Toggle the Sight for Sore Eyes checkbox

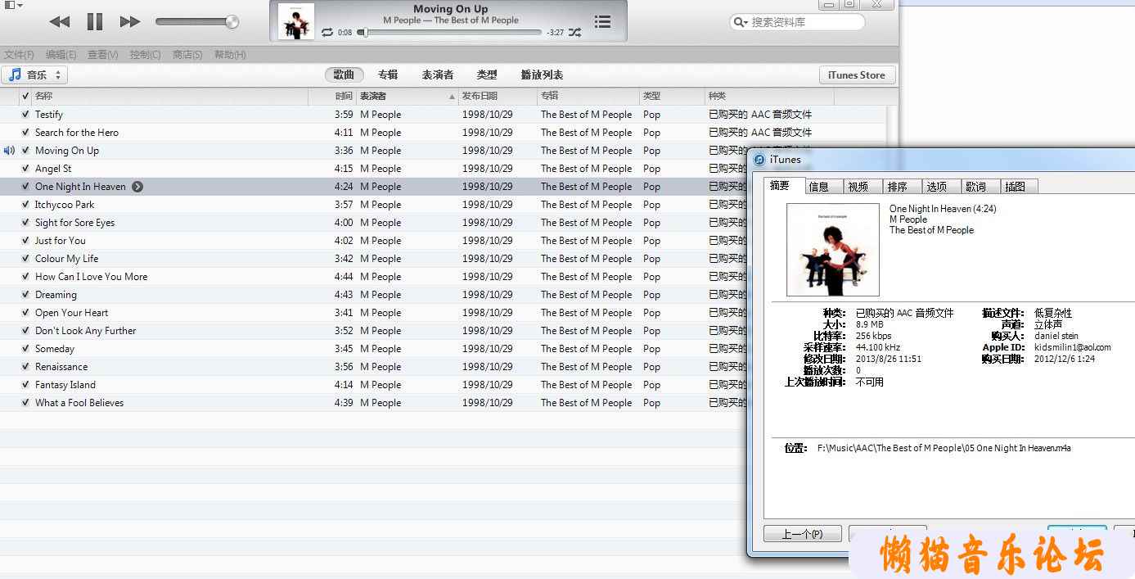[x=25, y=223]
